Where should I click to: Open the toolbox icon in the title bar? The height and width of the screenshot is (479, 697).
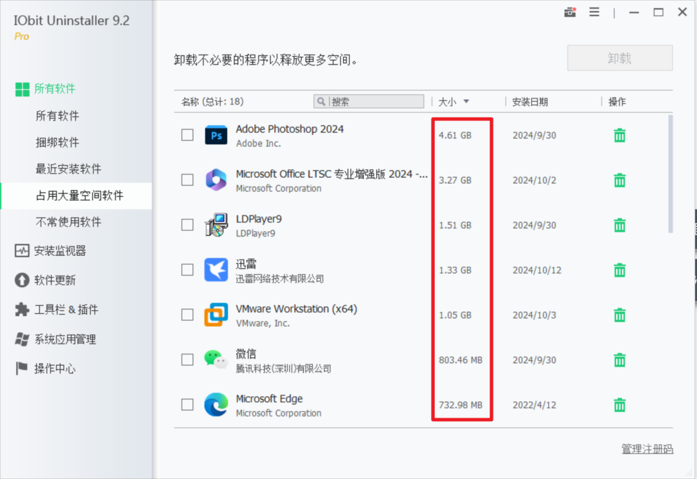click(570, 12)
